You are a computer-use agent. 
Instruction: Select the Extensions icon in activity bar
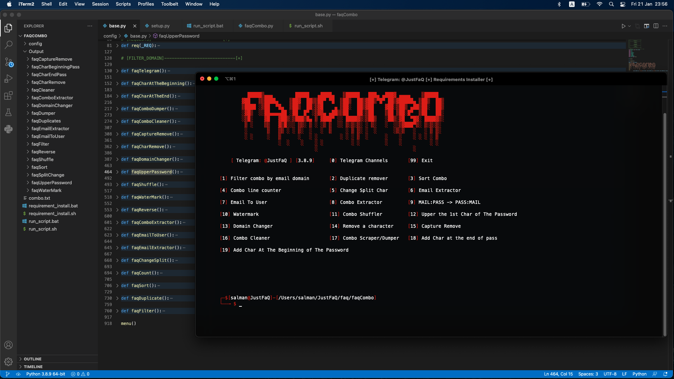coord(8,95)
